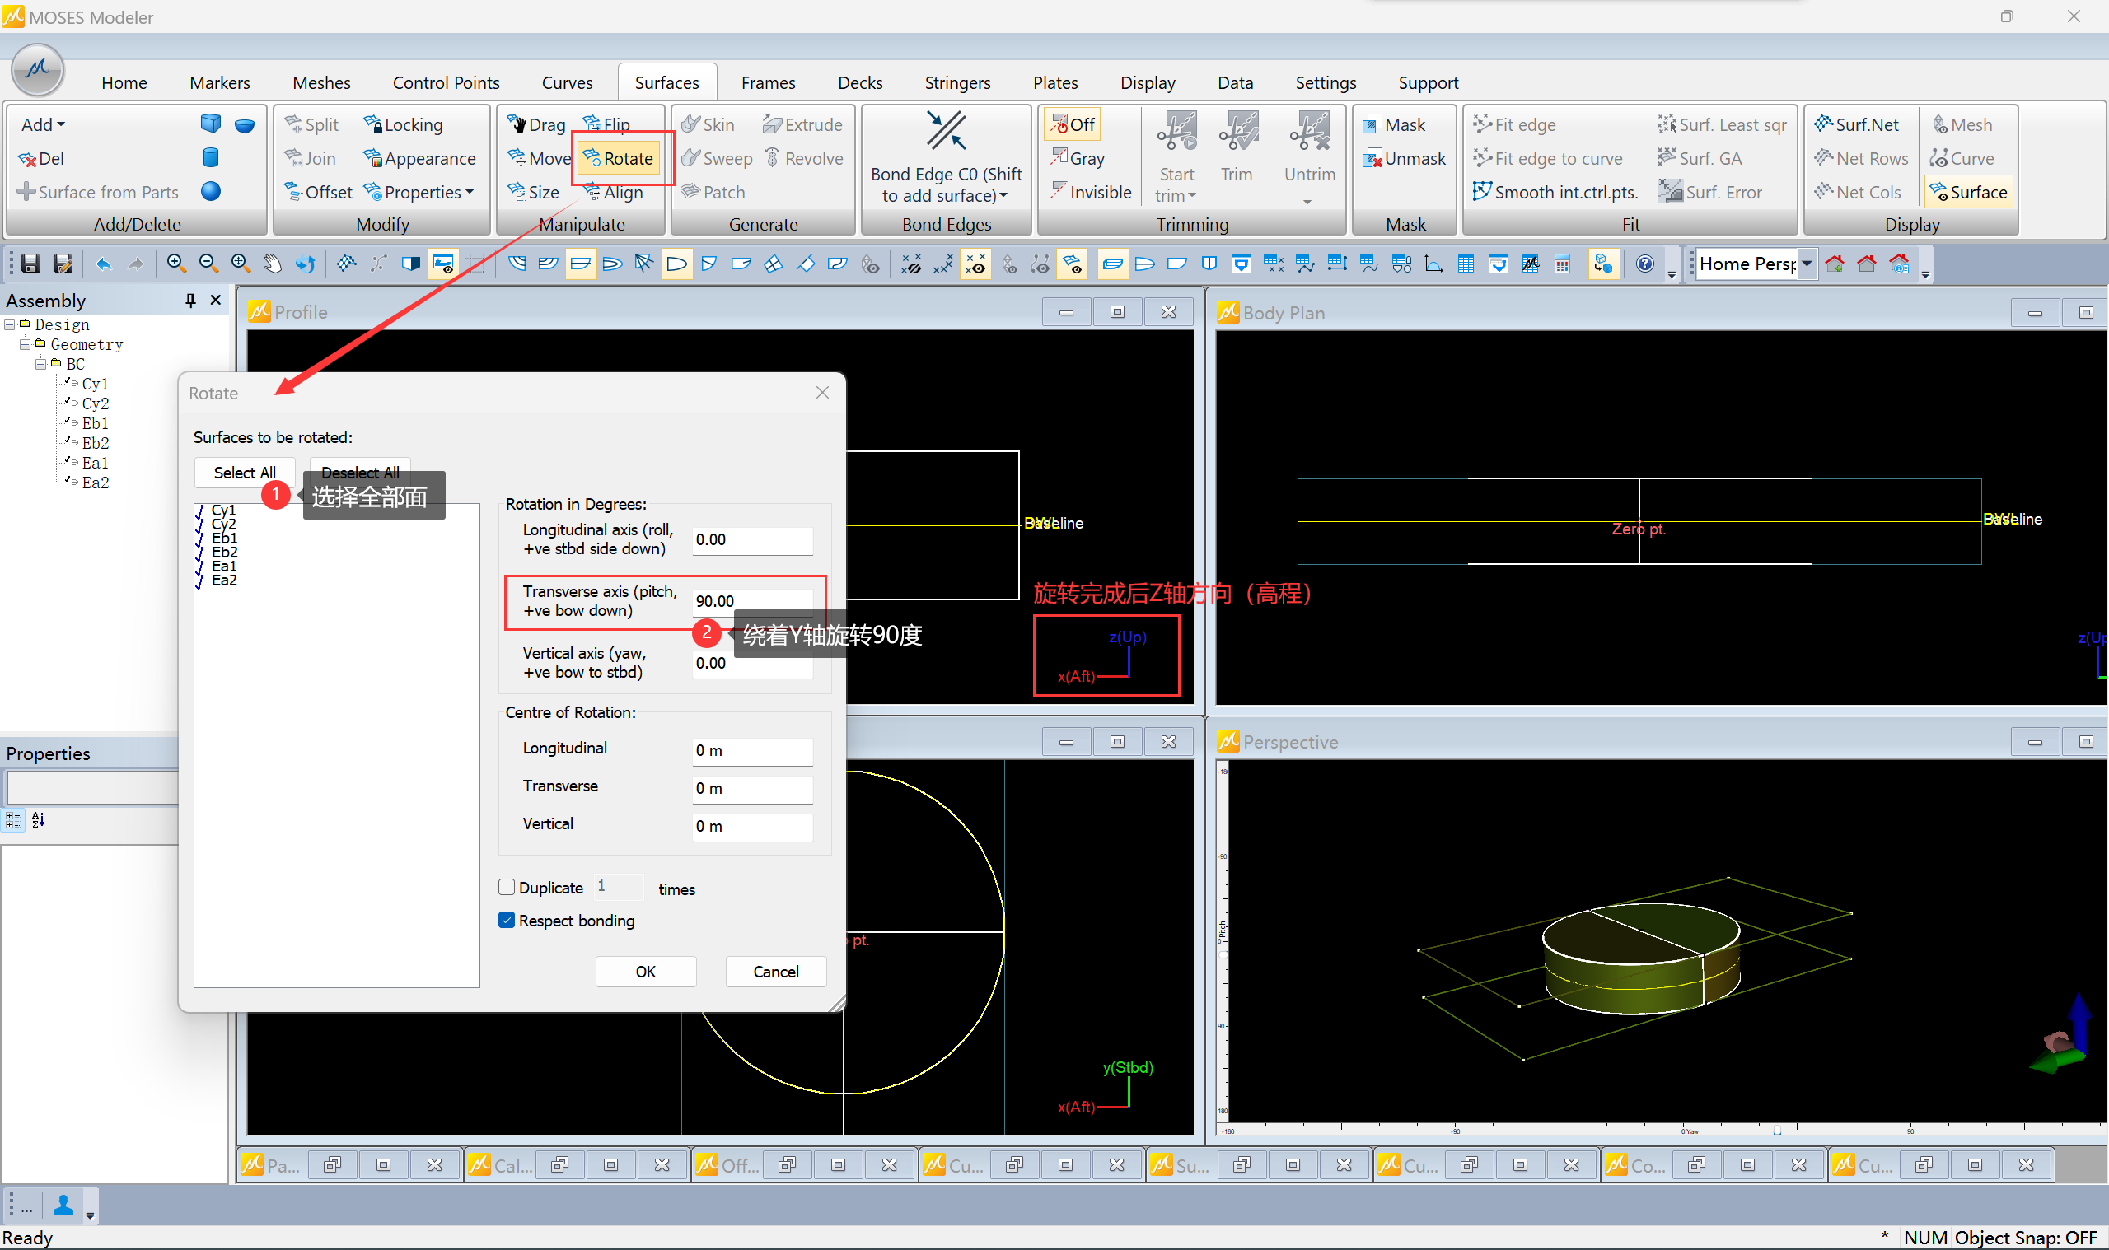Collapse the Geometry tree node
The width and height of the screenshot is (2109, 1250).
(25, 343)
